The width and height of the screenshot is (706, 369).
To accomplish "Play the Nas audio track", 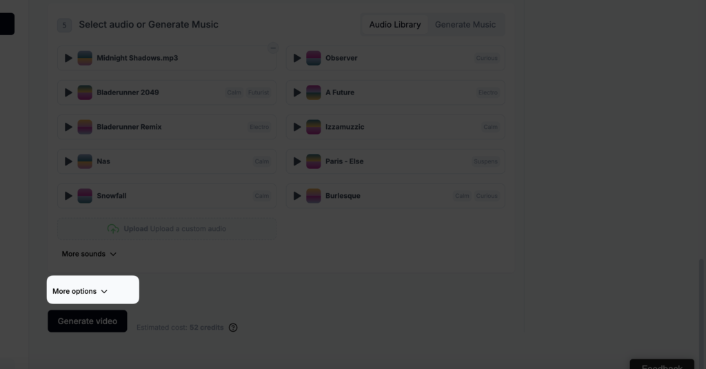I will 68,161.
